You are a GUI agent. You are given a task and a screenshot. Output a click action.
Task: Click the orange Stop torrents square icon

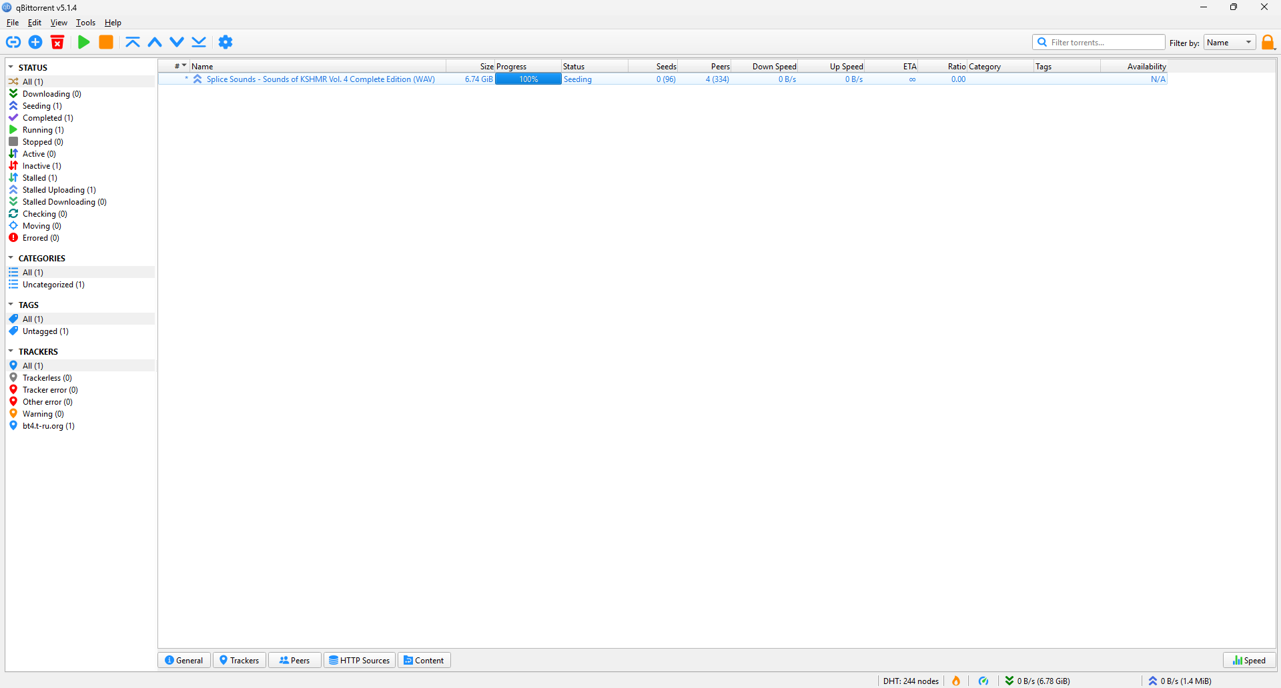coord(106,42)
